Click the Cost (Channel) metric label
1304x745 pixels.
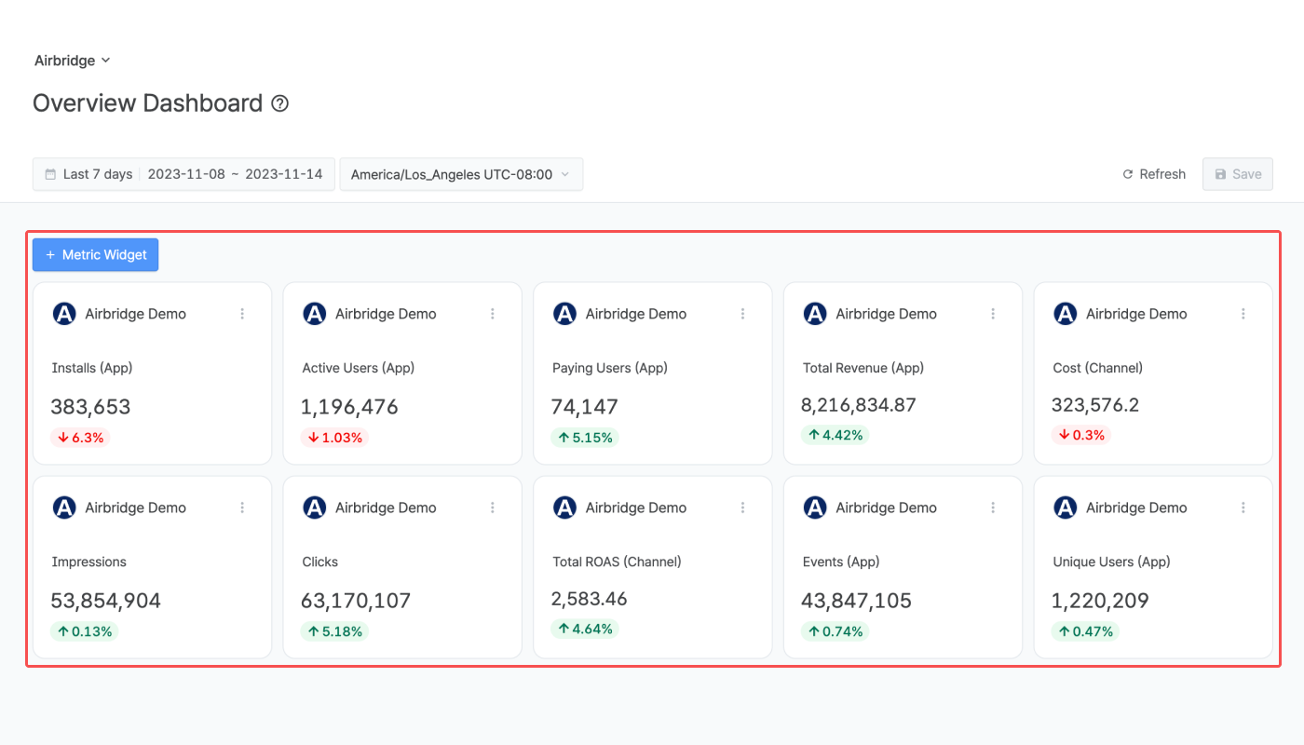pyautogui.click(x=1098, y=368)
